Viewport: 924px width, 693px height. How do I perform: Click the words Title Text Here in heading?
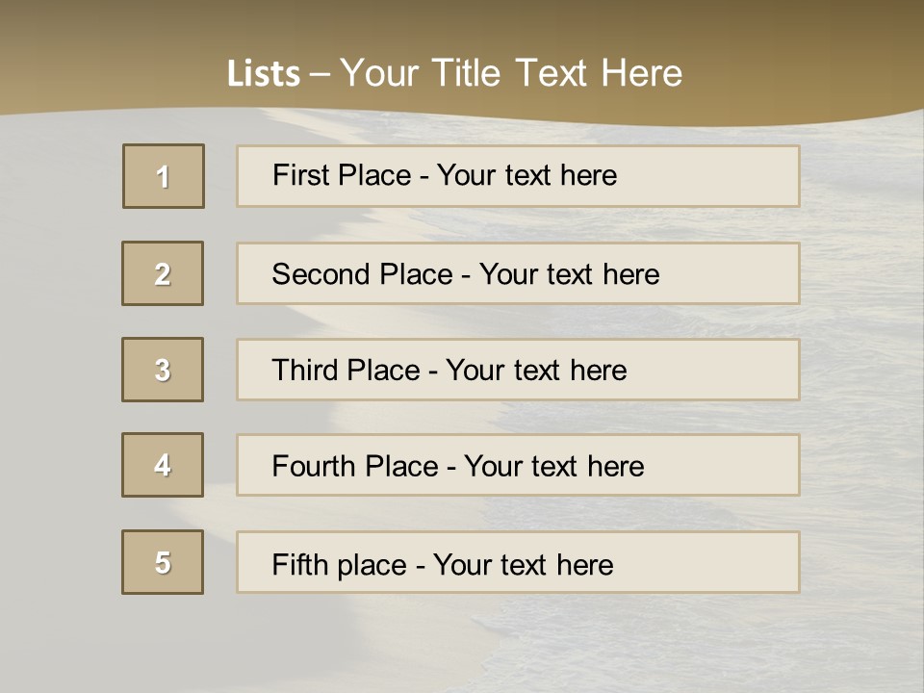(x=557, y=73)
